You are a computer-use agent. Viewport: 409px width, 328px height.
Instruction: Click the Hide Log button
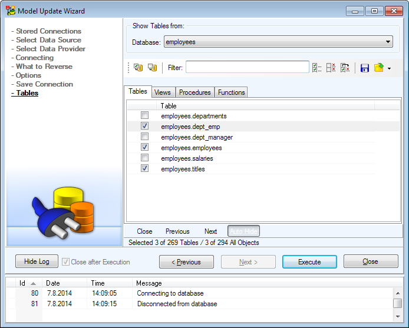(x=37, y=261)
